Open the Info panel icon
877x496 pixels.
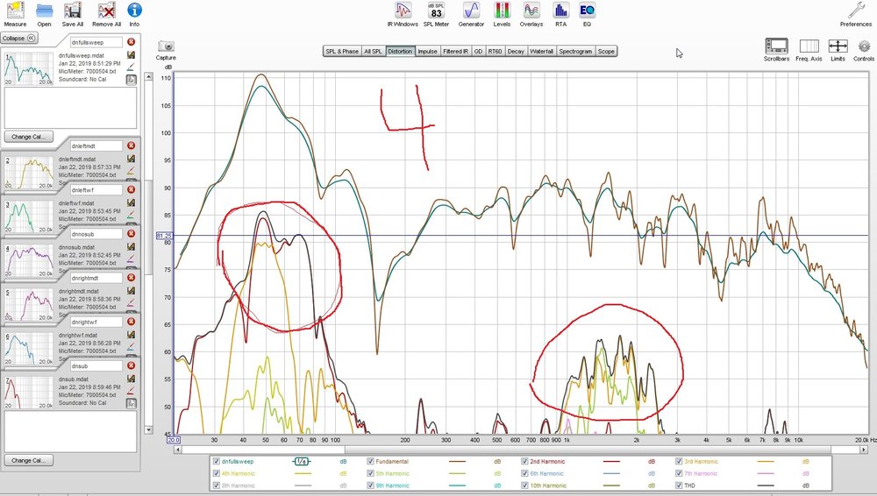134,14
